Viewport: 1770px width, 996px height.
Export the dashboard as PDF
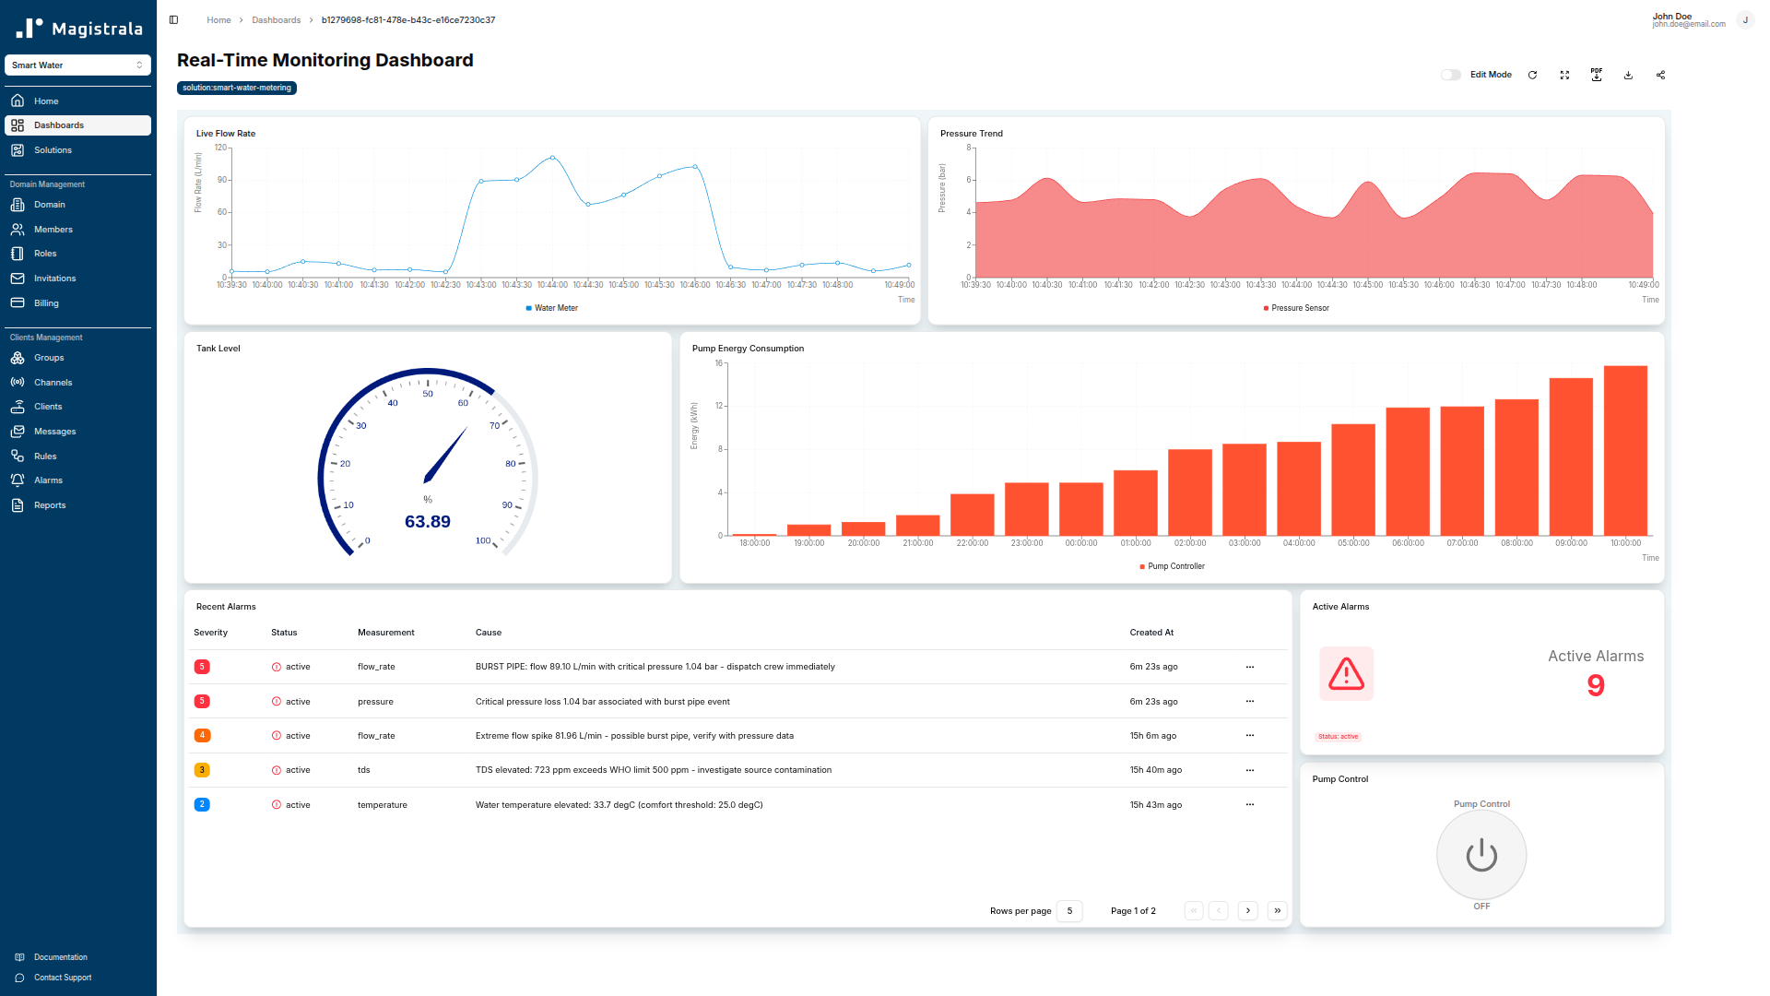pos(1596,75)
